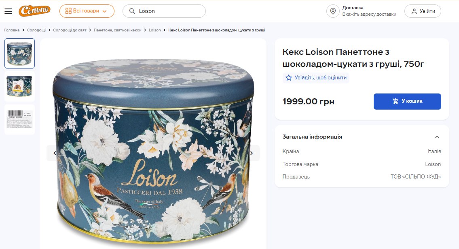Show the previous product image arrow
The image size is (459, 249).
[x=55, y=153]
